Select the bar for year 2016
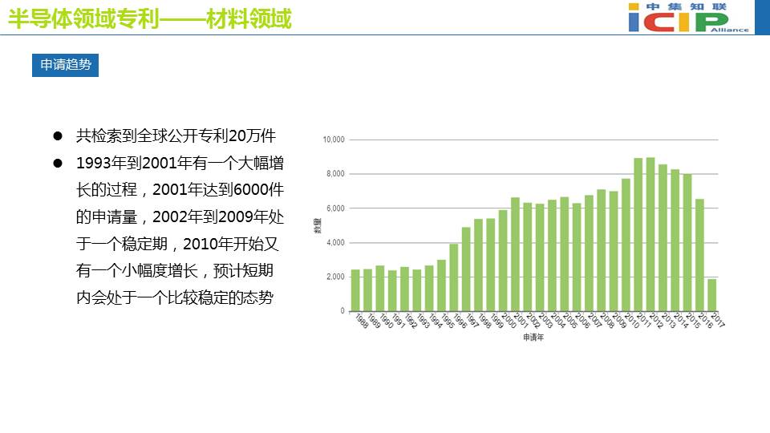Screen dimensions: 770x433 tap(699, 255)
